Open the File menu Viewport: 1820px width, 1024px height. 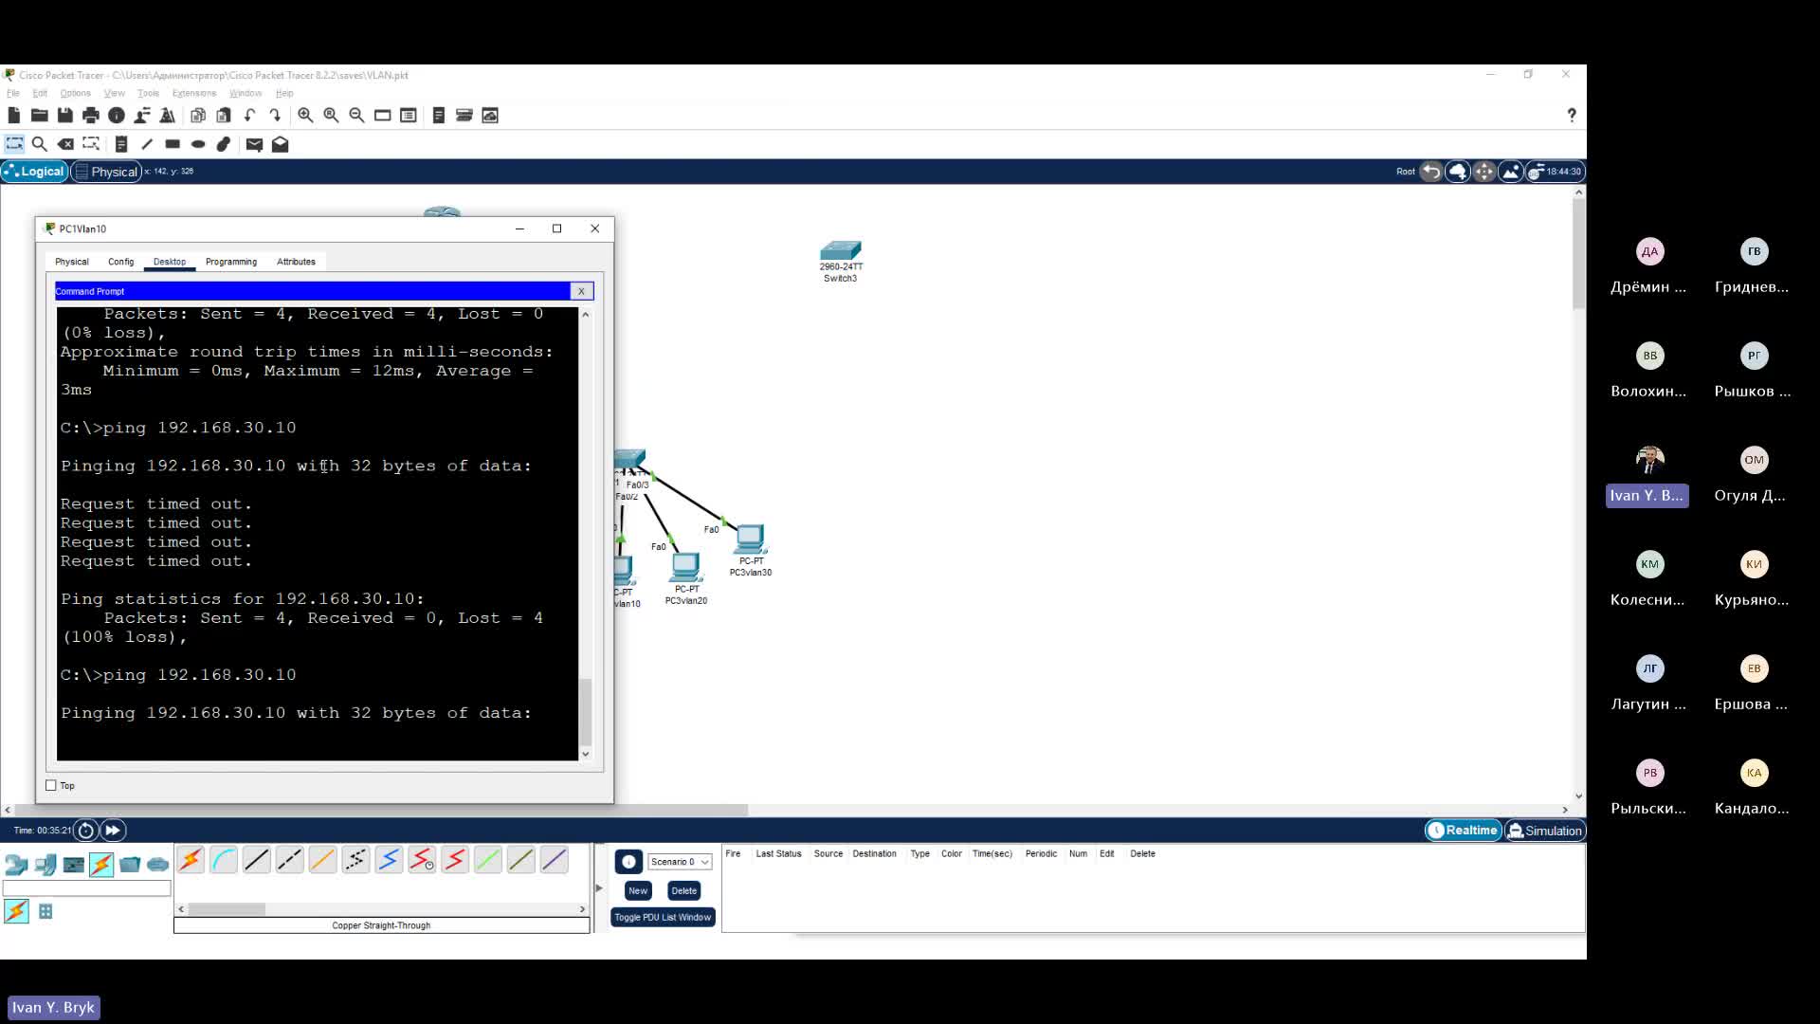(x=13, y=93)
